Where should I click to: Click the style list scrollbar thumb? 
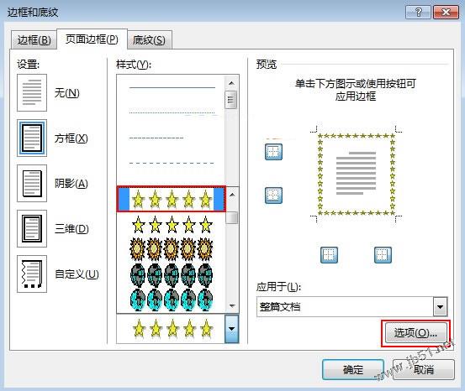[x=231, y=100]
